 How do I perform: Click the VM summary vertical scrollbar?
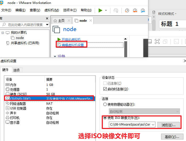(x=126, y=49)
